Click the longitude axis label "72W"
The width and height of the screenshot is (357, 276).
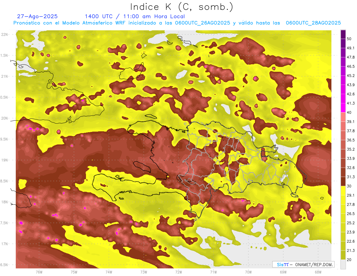[178, 272]
